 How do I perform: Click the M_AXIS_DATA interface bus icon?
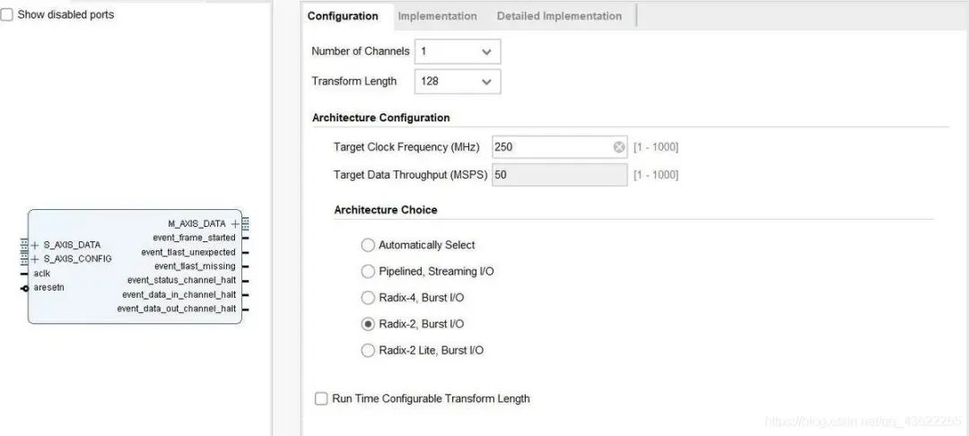point(245,223)
